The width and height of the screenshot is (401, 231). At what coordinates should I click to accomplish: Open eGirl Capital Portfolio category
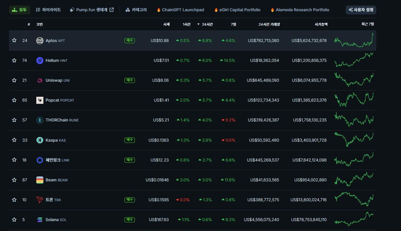[237, 10]
